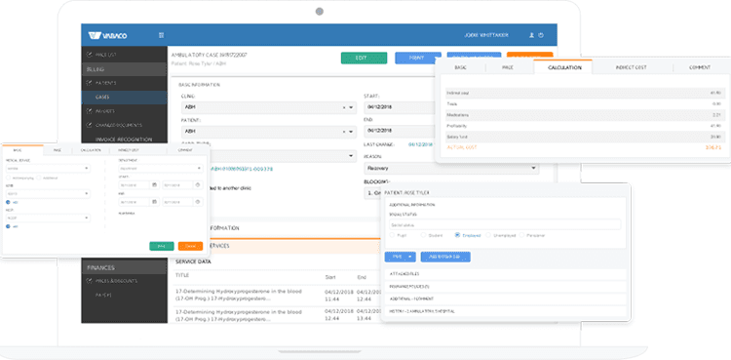731x360 pixels.
Task: Open the Start time clock icon in service dialog
Action: coord(198,185)
